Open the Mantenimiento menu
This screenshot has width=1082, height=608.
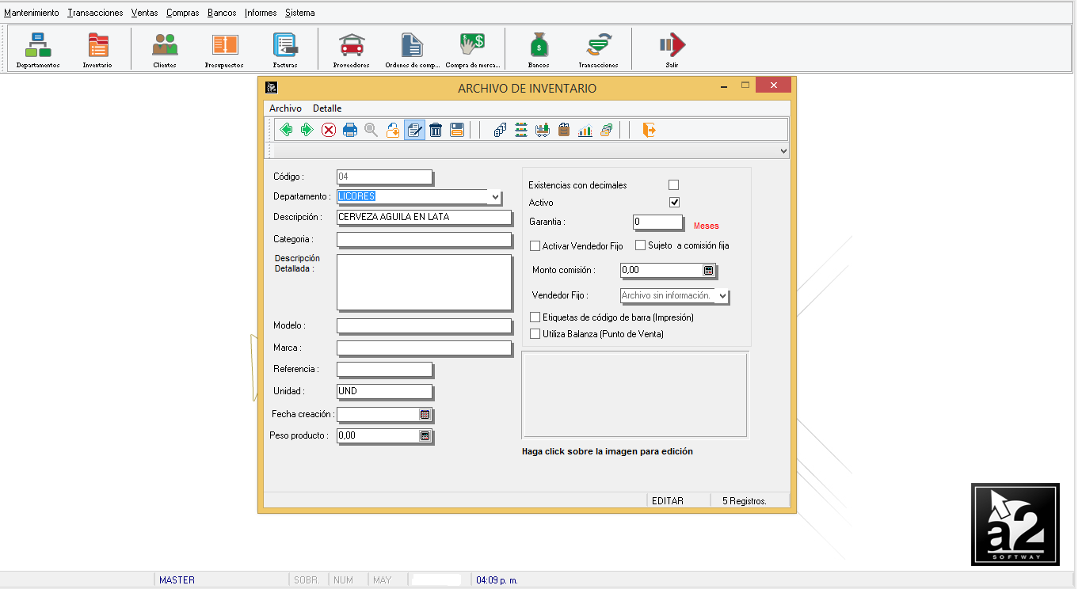[x=32, y=13]
